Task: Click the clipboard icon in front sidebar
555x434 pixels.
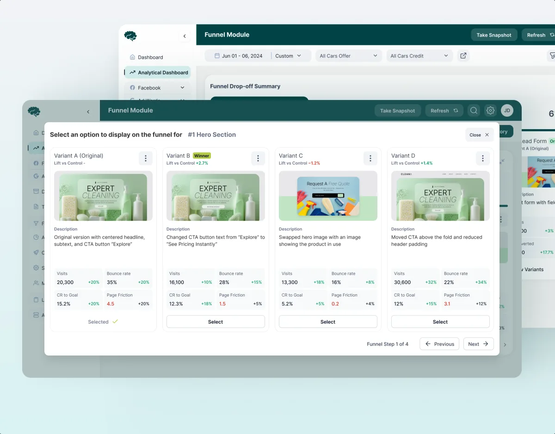Action: 36,300
